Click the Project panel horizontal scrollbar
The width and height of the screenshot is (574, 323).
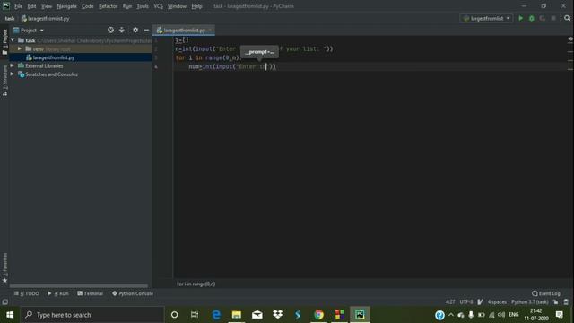pyautogui.click(x=79, y=286)
